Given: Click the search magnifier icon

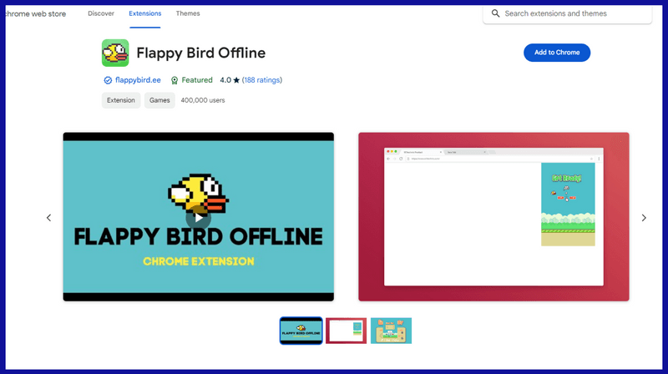Looking at the screenshot, I should coord(496,13).
